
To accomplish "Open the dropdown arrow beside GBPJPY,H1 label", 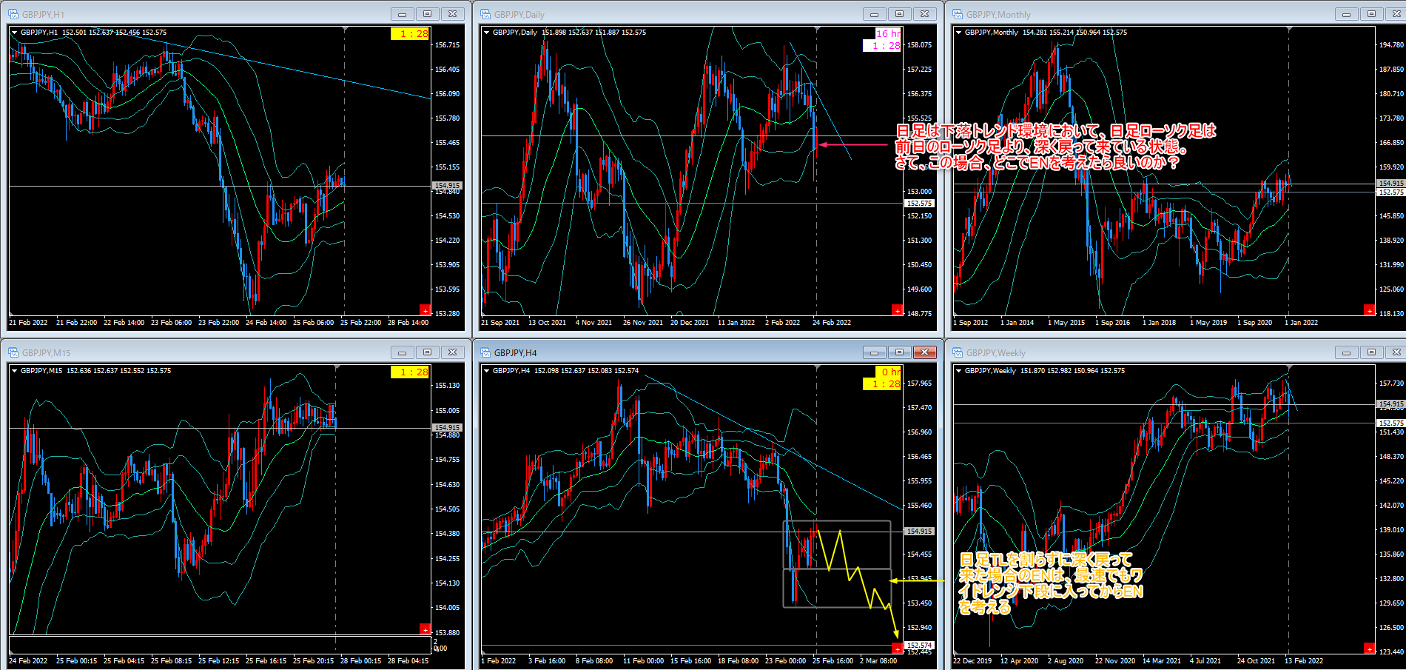I will coord(15,33).
